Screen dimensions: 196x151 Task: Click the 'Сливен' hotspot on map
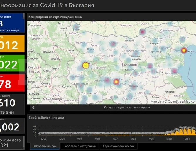coord(150,66)
